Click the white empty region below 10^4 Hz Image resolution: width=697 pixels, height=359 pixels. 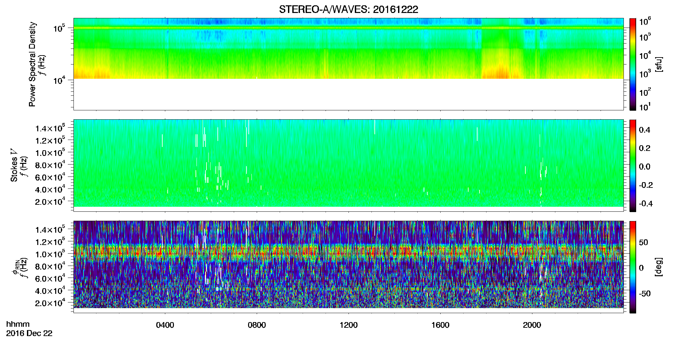click(x=348, y=94)
